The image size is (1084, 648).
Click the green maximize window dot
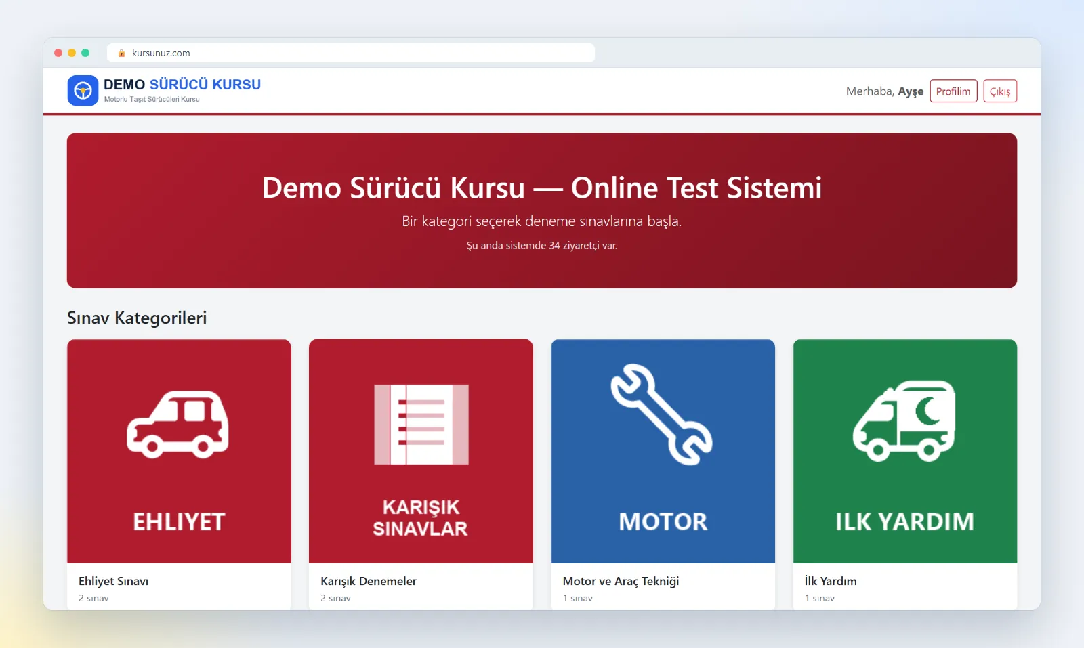pos(85,53)
